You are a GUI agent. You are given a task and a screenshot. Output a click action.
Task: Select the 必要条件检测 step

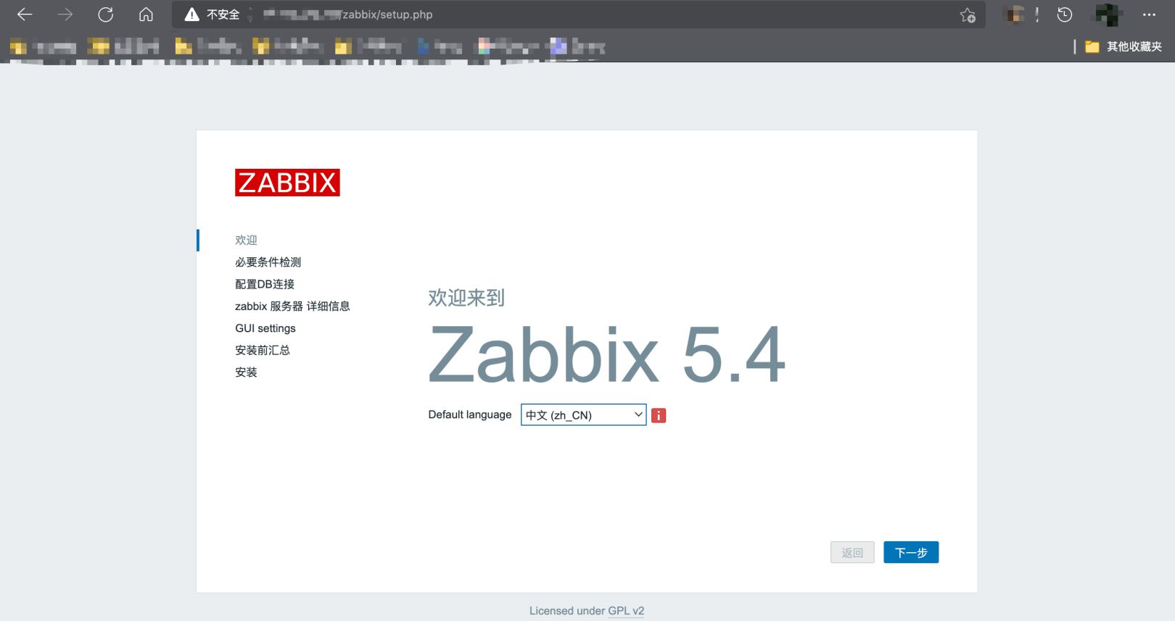click(268, 262)
